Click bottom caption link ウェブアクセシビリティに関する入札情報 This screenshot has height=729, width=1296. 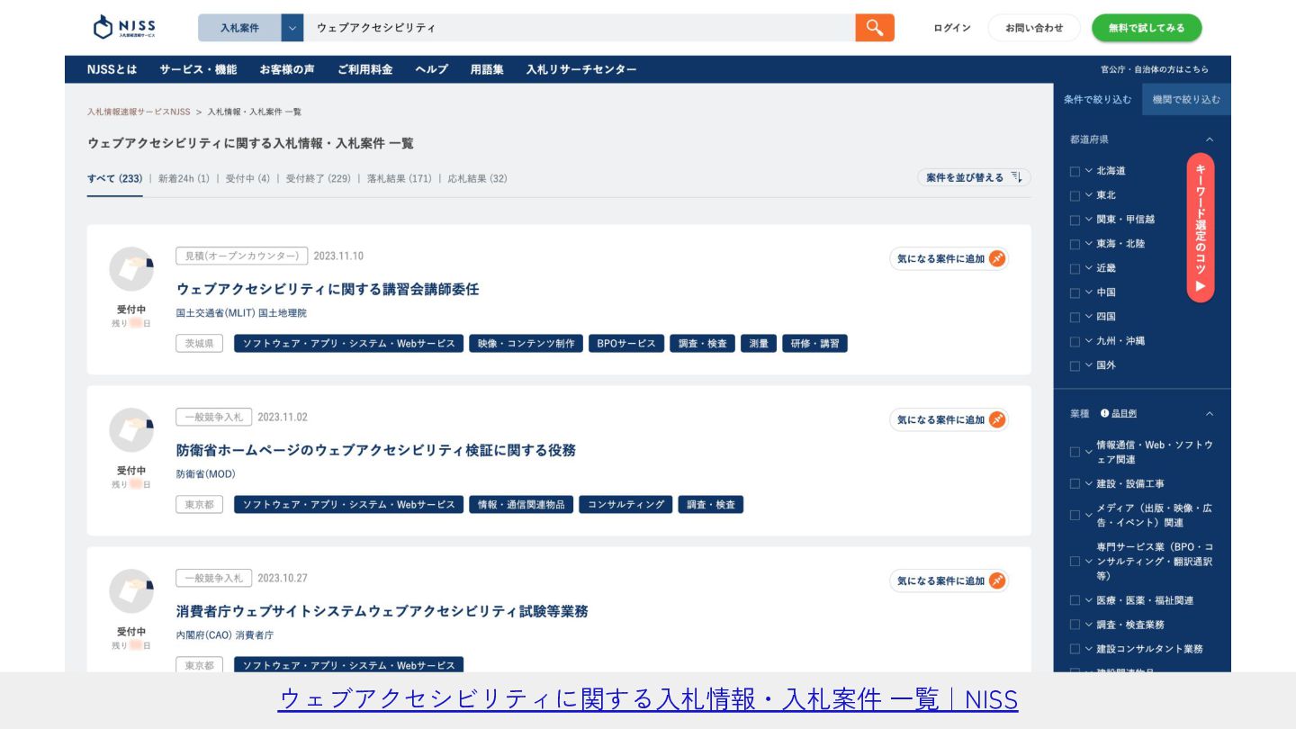click(x=648, y=699)
